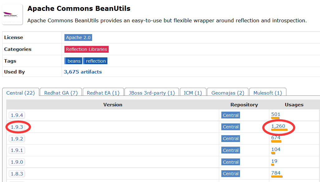The height and width of the screenshot is (182, 320).
Task: Switch to the Redhat GA (7) tab
Action: tap(61, 93)
